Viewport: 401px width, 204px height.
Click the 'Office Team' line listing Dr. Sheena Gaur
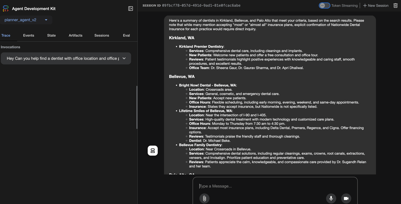coord(246,68)
